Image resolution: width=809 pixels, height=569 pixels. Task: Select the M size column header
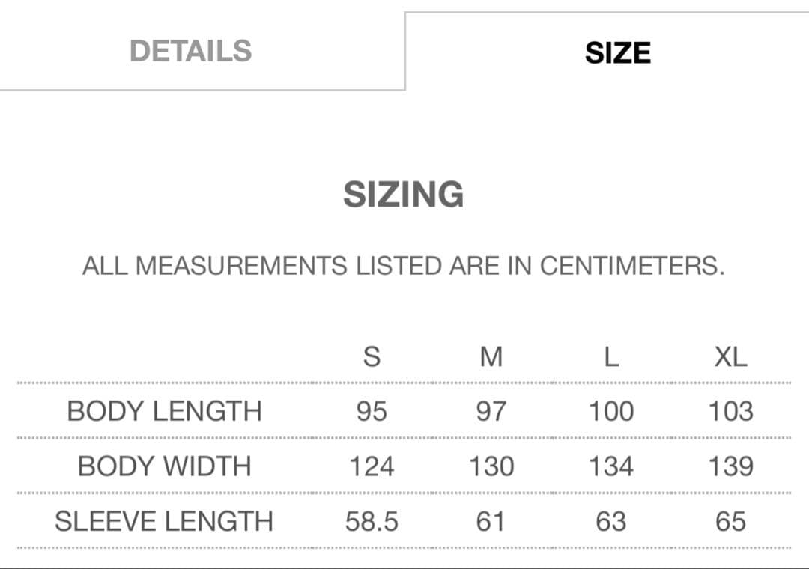[491, 357]
